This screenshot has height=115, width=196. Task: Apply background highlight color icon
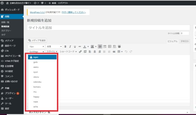pyautogui.click(x=92, y=47)
